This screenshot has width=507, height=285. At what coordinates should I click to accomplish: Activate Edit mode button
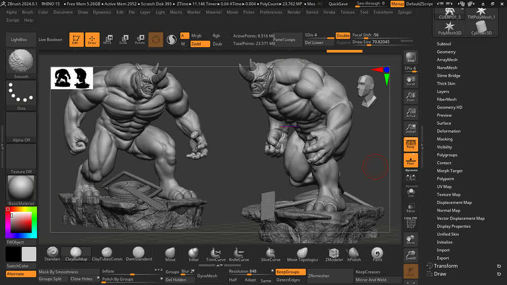click(77, 40)
